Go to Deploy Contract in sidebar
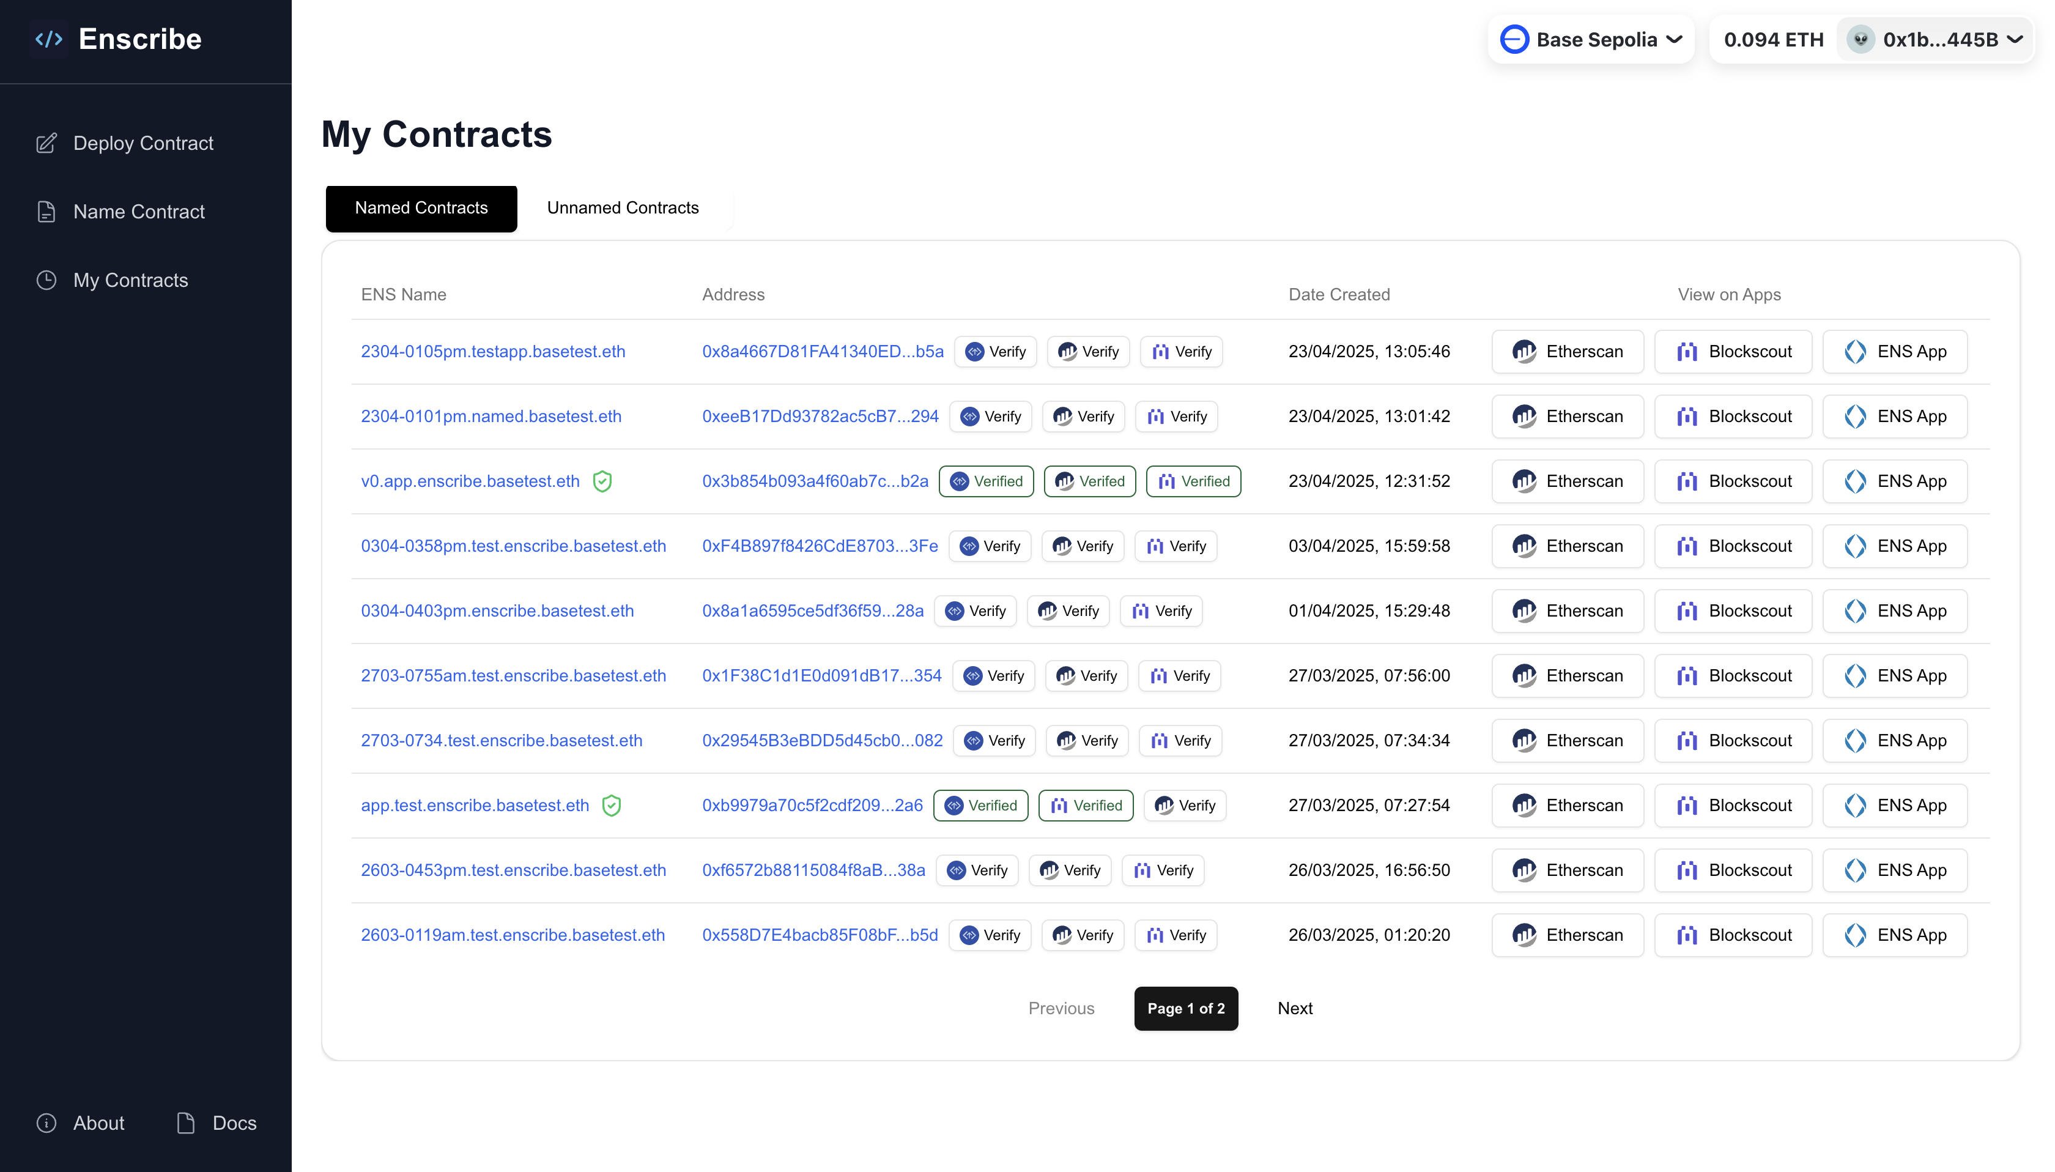Viewport: 2055px width, 1172px height. click(x=143, y=143)
